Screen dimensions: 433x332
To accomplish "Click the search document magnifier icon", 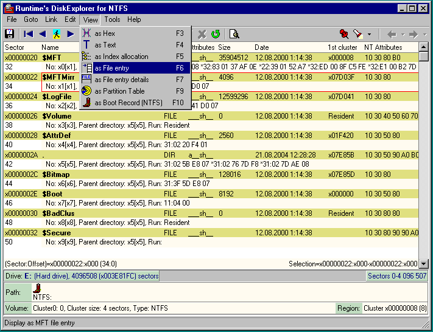I will (x=234, y=34).
